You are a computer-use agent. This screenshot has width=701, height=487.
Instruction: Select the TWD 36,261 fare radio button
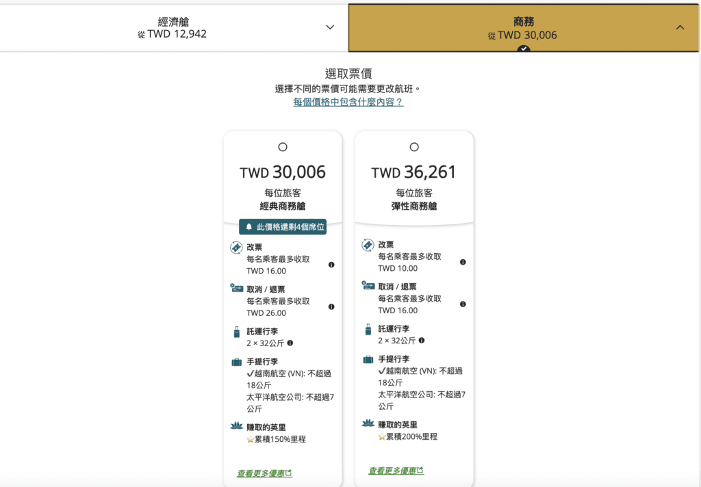coord(414,147)
